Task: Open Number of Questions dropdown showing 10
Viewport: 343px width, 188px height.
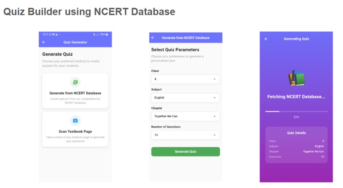Action: (185, 135)
